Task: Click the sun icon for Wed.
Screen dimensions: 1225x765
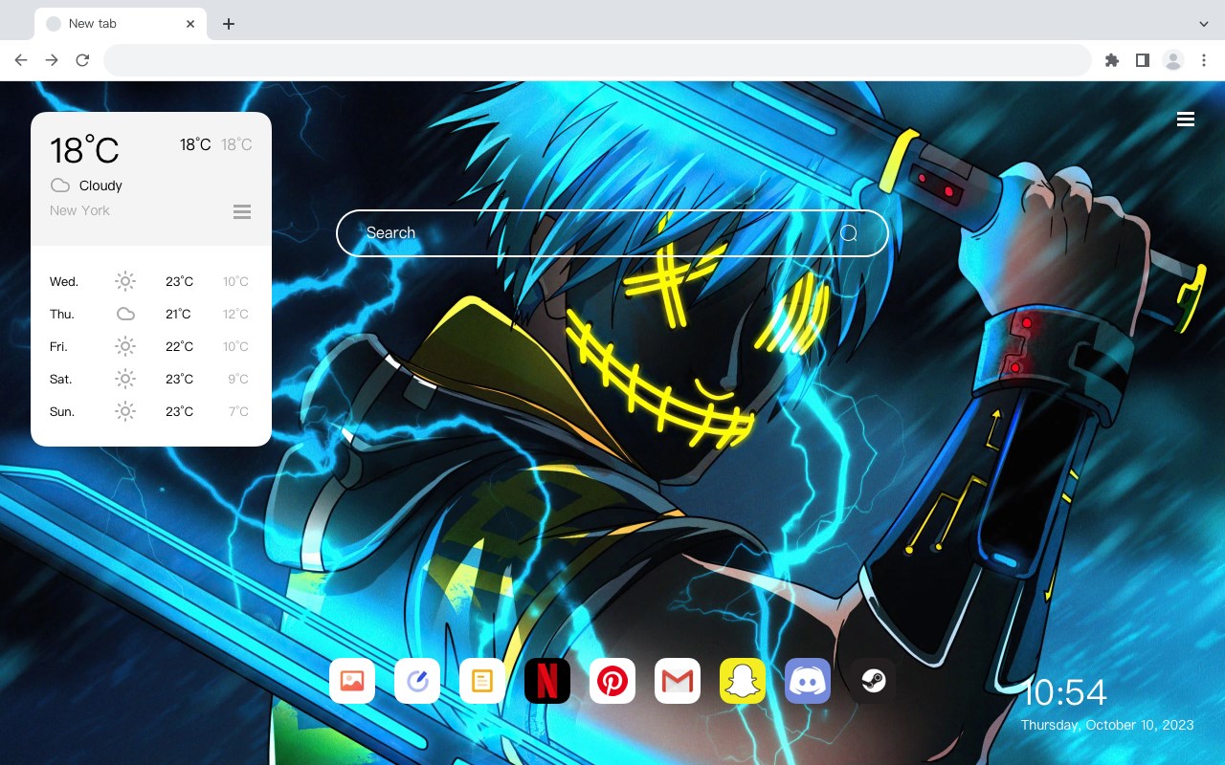Action: coord(125,281)
